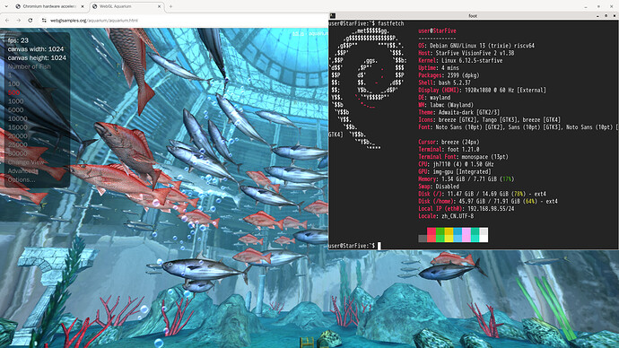
Task: Go back in Chromium
Action: click(7, 20)
